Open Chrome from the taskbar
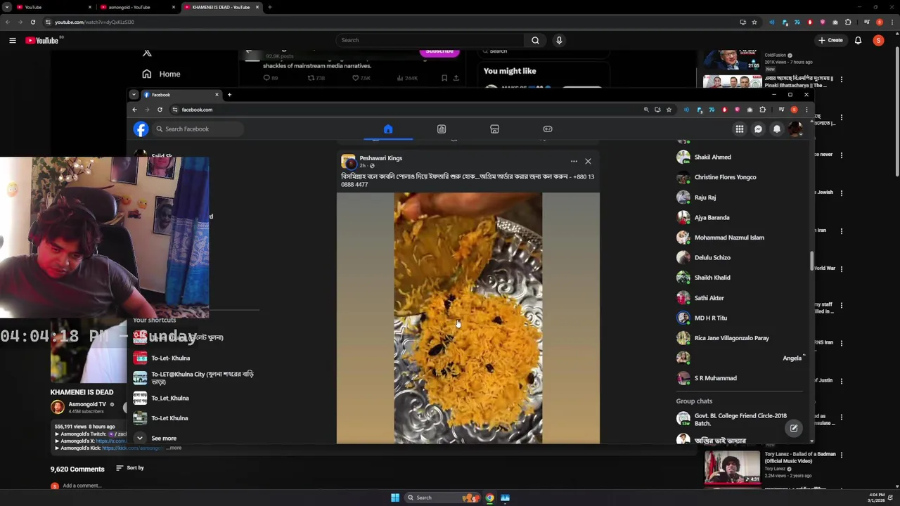This screenshot has height=506, width=900. (x=490, y=498)
